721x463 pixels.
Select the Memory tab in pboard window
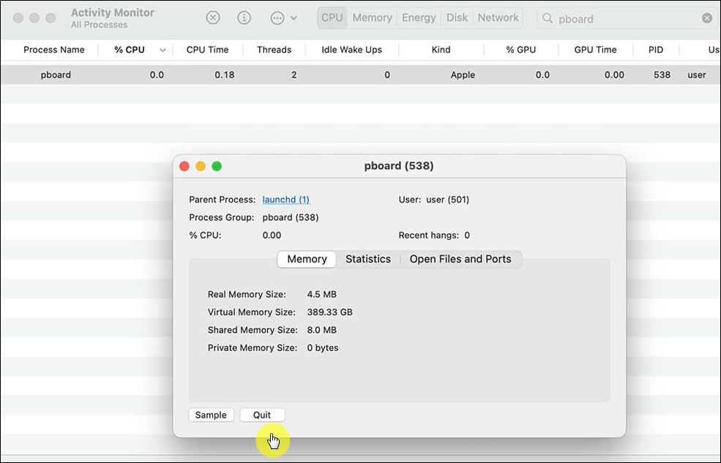coord(307,259)
